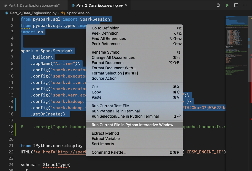Screen dimensions: 252x171
Task: Select Run Selection/Line in Python Terminal
Action: pyautogui.click(x=134, y=116)
